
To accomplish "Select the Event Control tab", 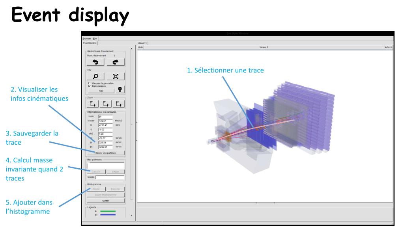I will point(90,43).
